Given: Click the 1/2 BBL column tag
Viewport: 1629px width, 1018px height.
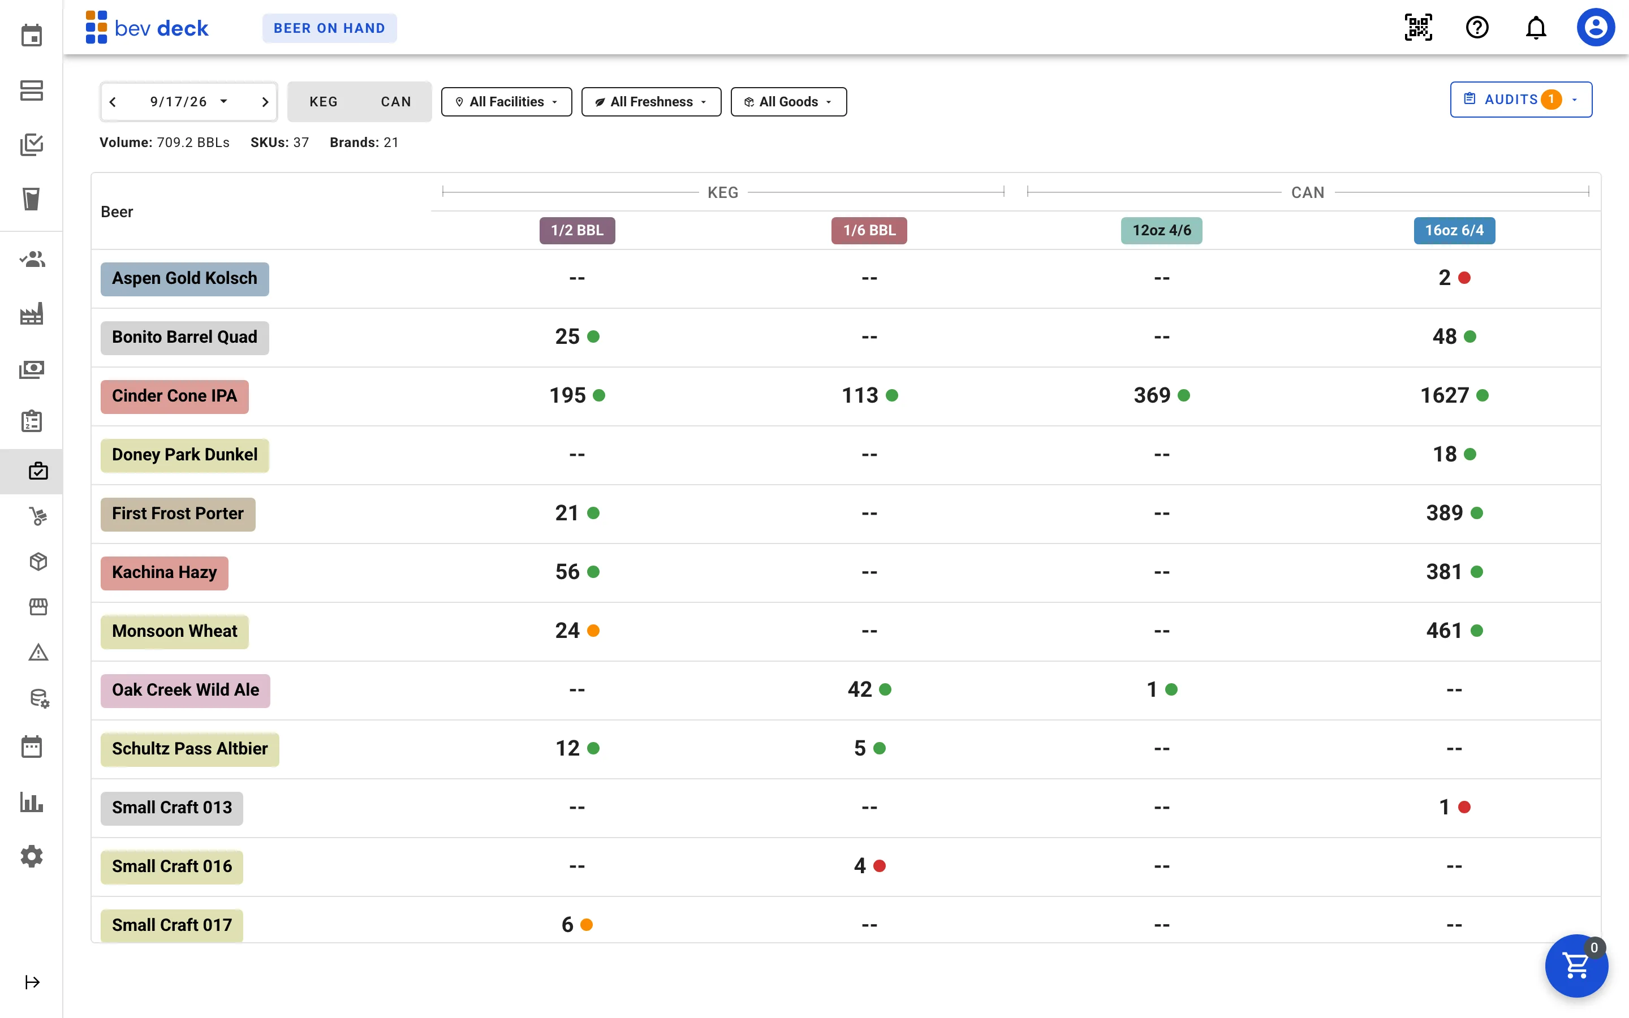Looking at the screenshot, I should click(x=578, y=230).
